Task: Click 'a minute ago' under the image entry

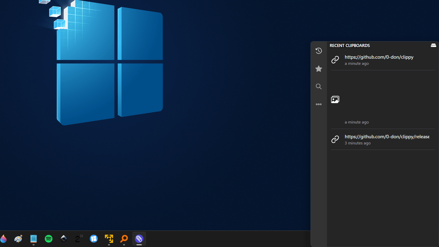Action: [357, 122]
